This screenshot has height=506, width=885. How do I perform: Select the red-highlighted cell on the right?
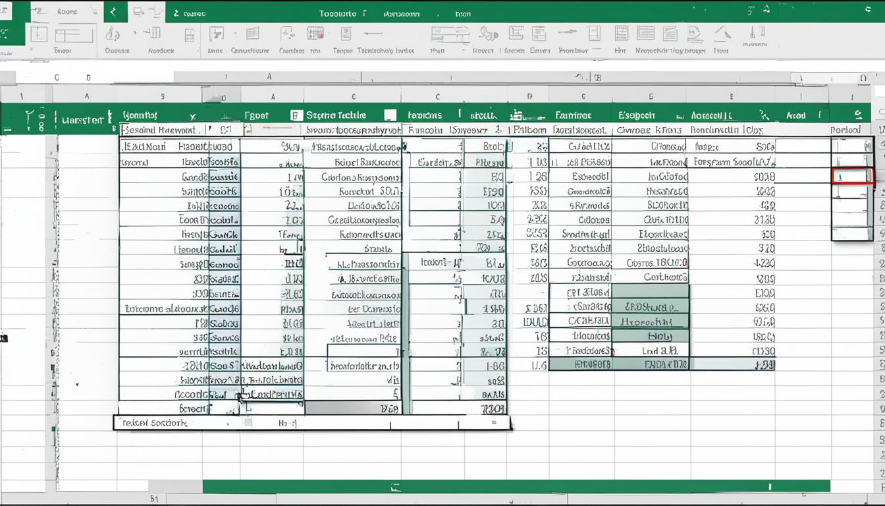pyautogui.click(x=853, y=176)
